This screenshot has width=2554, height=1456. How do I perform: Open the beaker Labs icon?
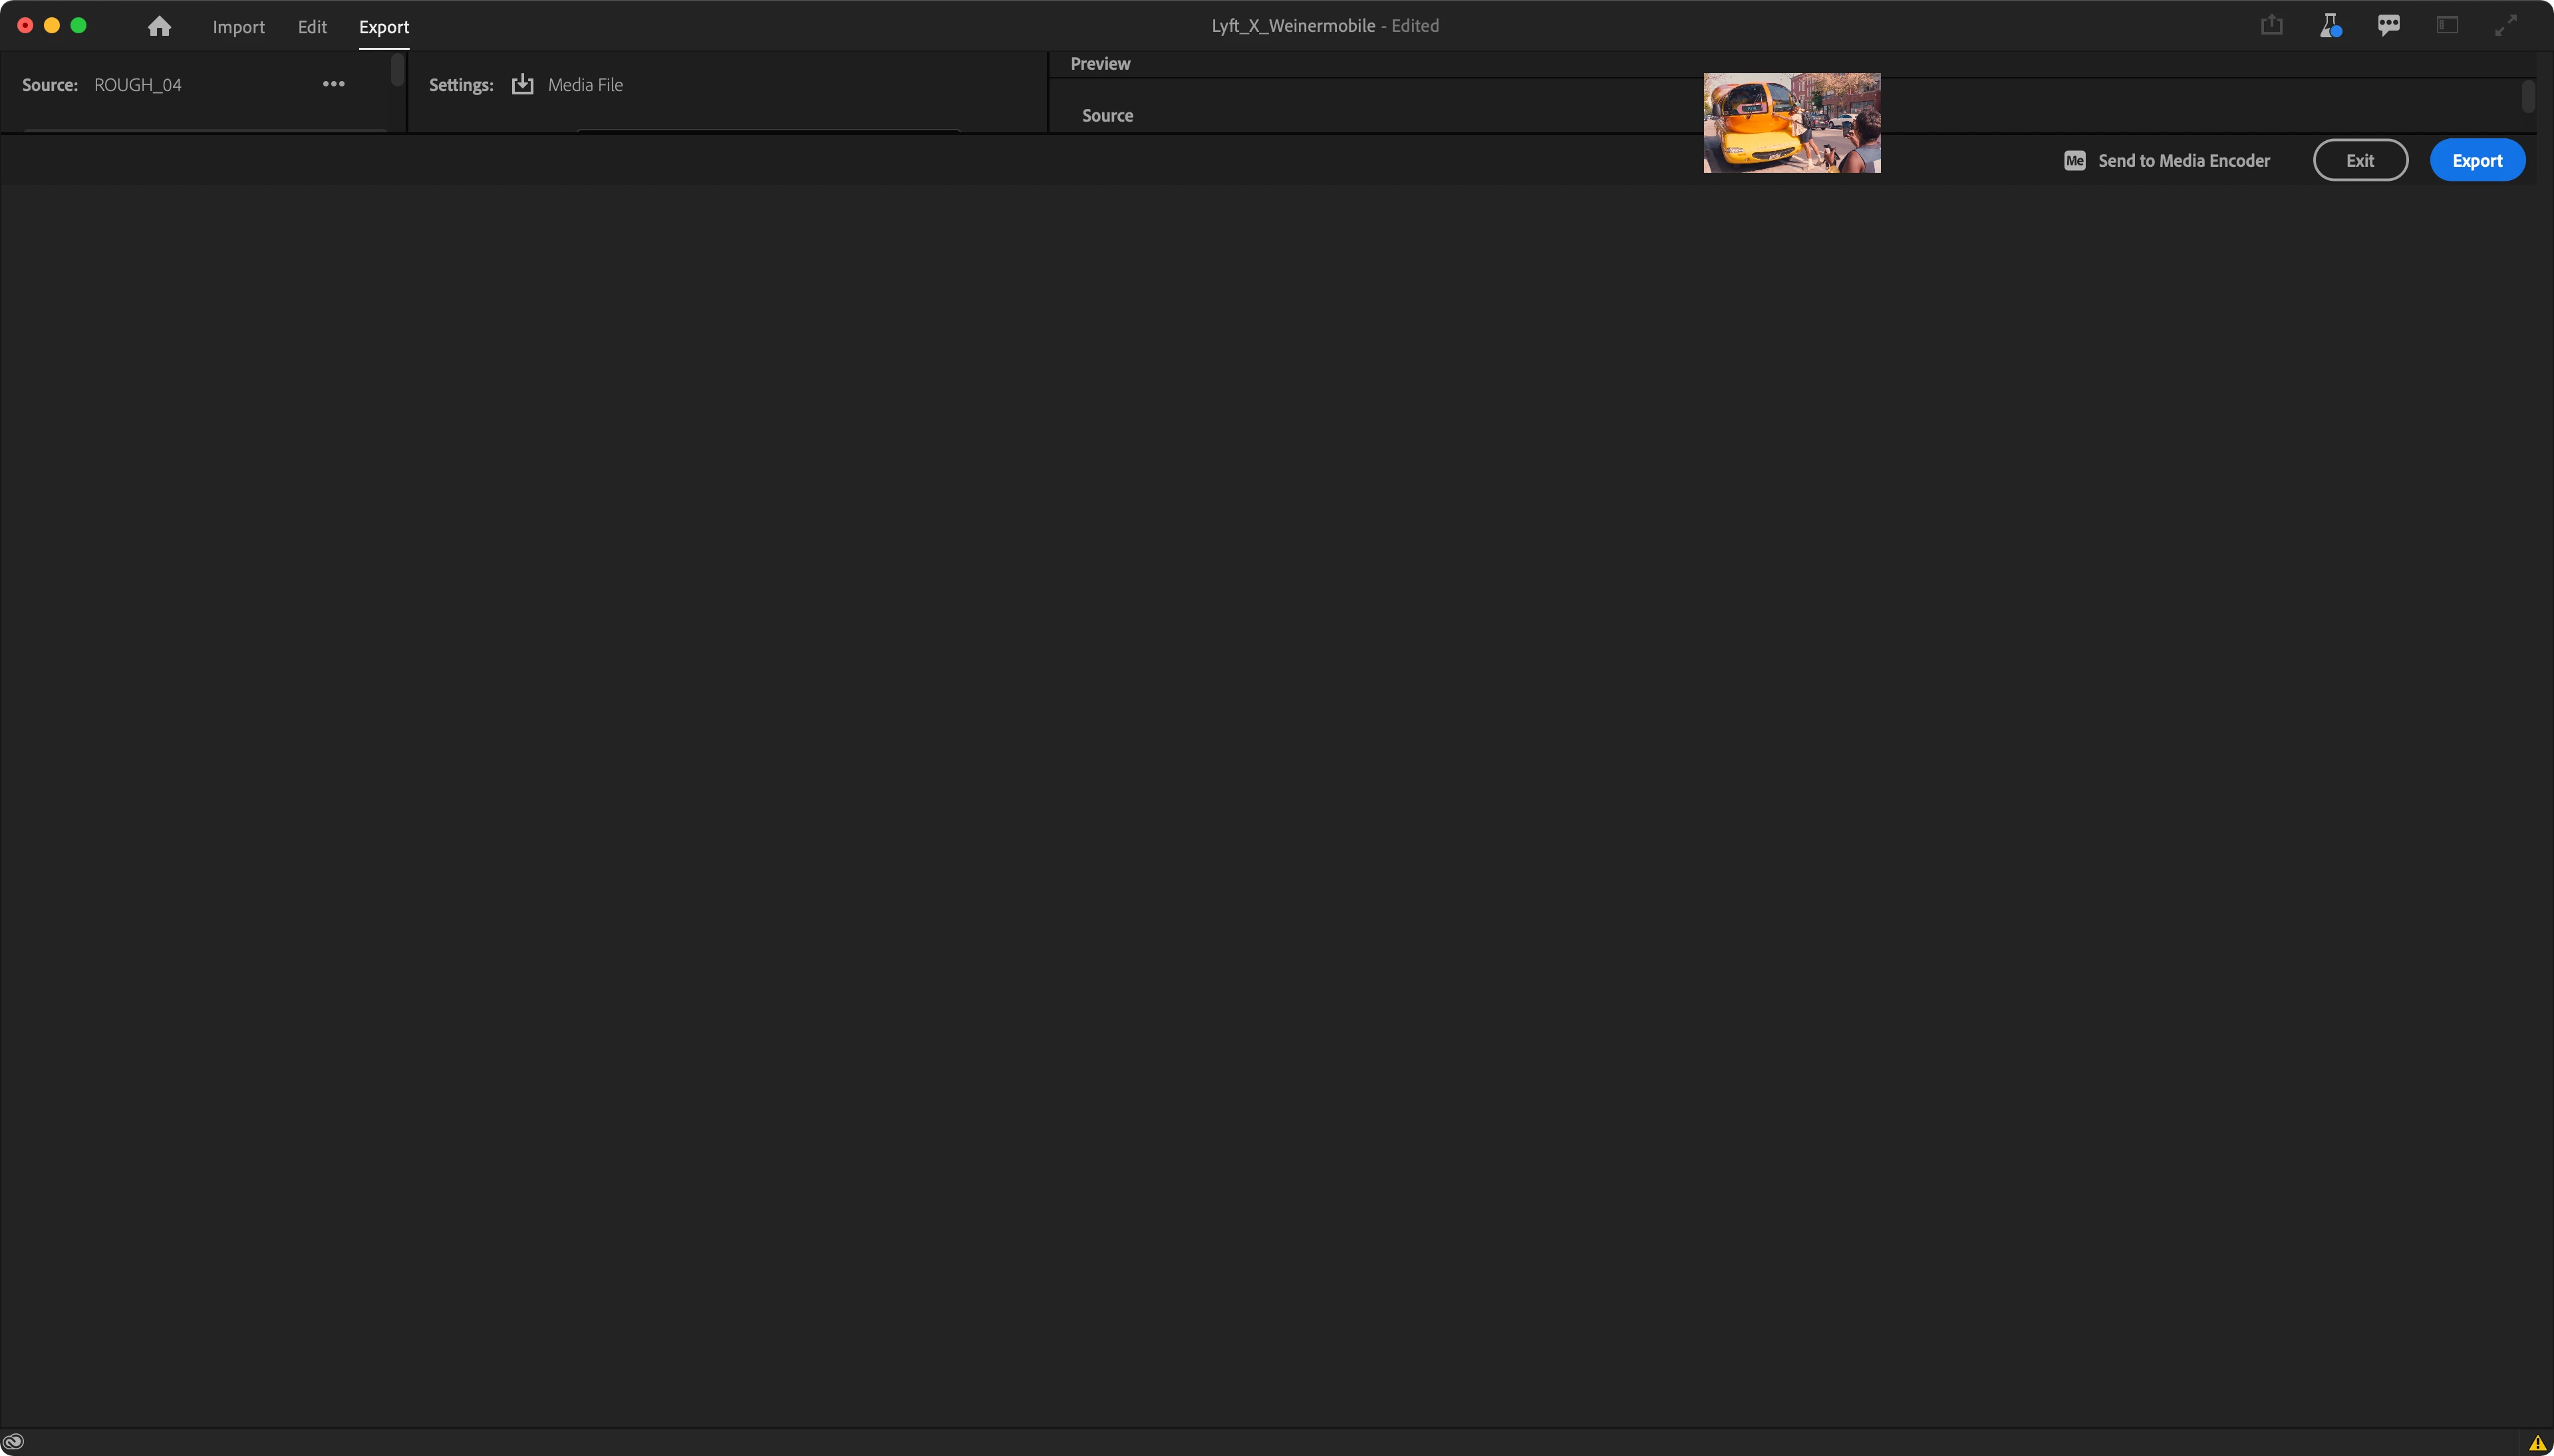pos(2330,26)
